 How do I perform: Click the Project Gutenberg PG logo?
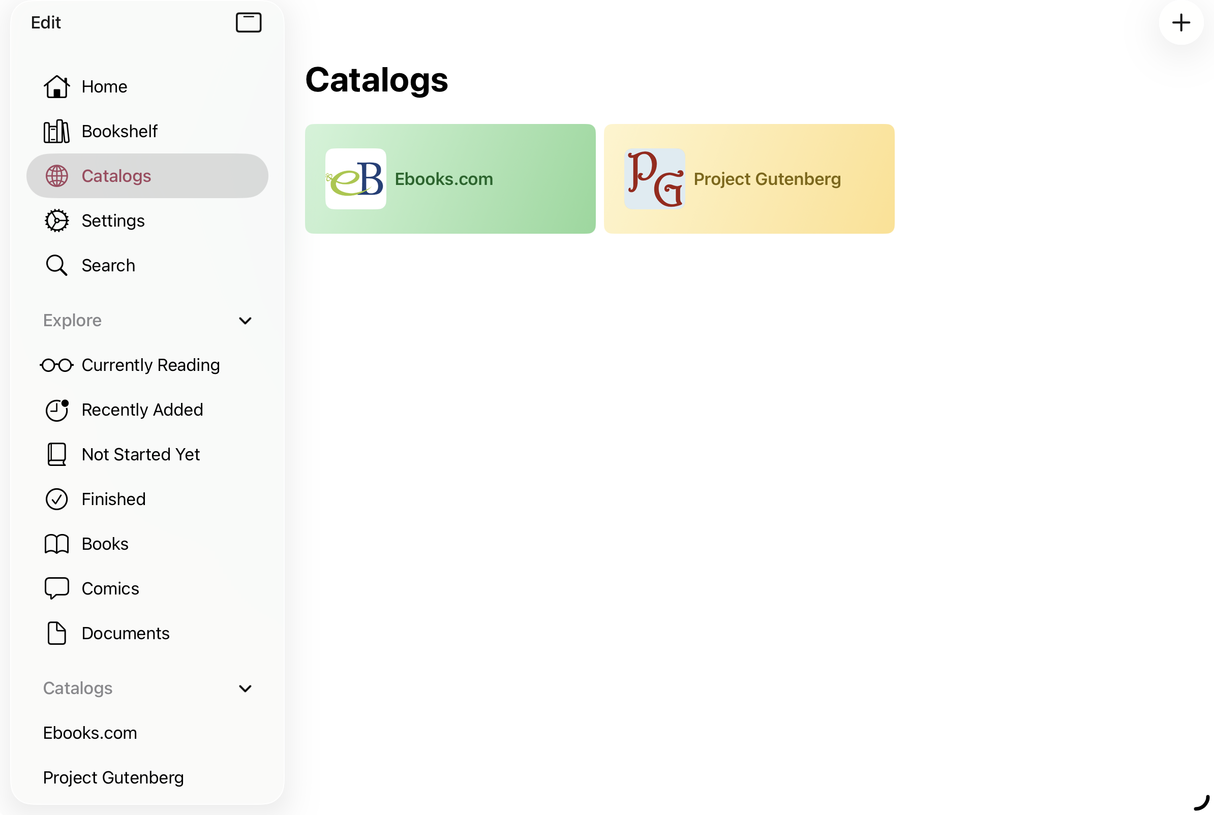(655, 179)
